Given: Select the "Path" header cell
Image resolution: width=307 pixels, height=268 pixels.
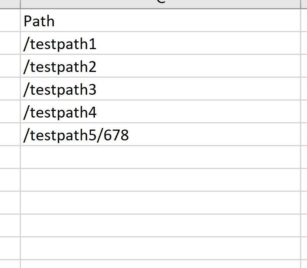Looking at the screenshot, I should click(160, 20).
